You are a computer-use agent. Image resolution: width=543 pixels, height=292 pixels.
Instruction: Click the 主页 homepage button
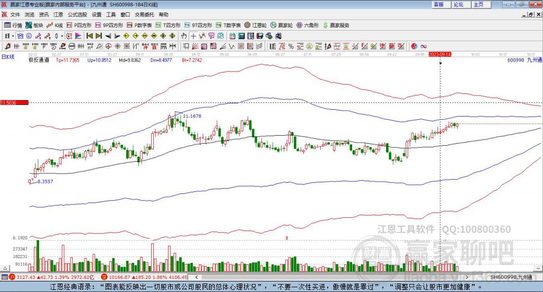(x=481, y=4)
